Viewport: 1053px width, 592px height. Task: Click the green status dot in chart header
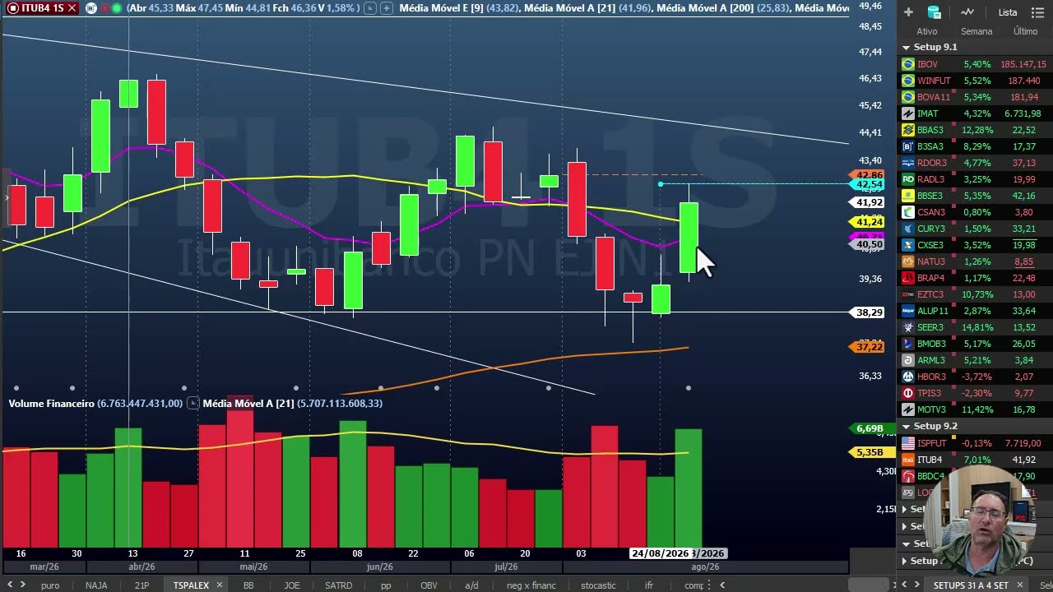point(118,8)
